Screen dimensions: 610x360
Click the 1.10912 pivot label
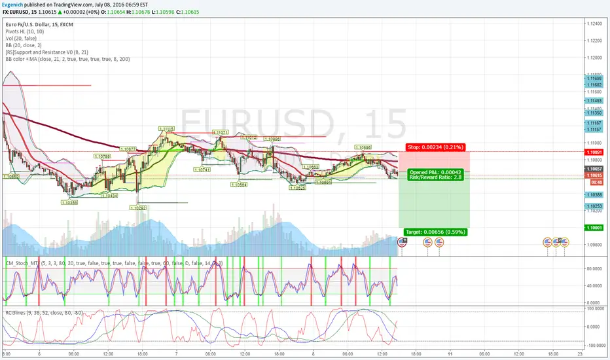pos(249,137)
